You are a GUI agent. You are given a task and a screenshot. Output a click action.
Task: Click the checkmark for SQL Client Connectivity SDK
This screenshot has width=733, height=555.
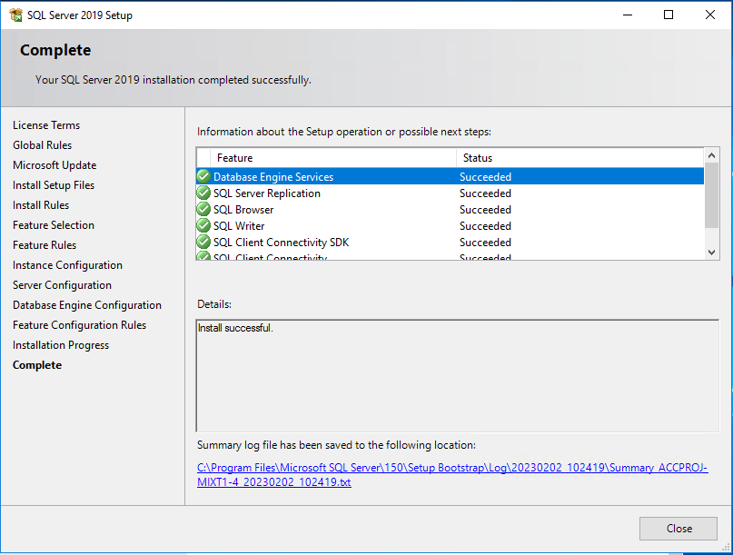pos(203,242)
